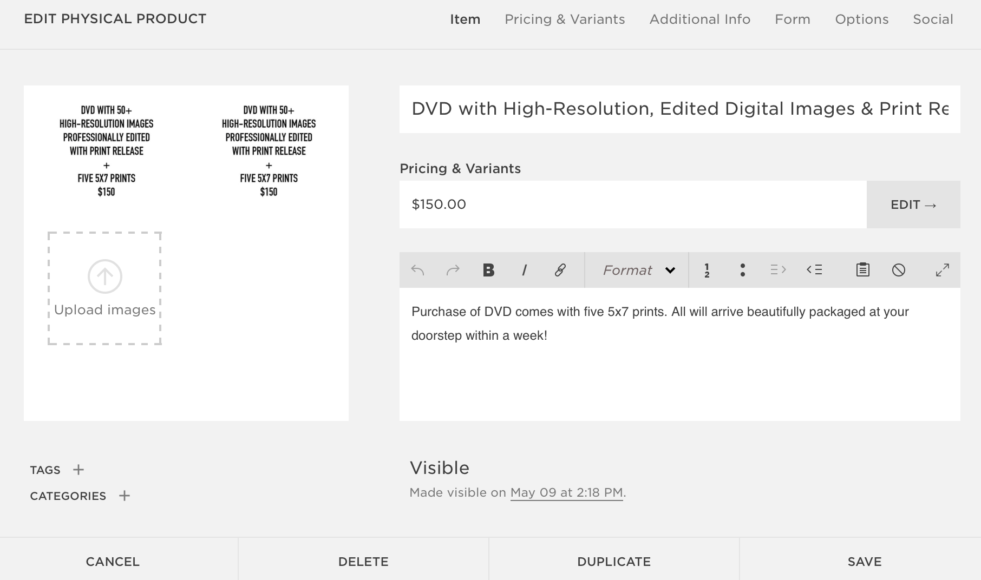Remove formatting with the clear icon
This screenshot has width=981, height=580.
pyautogui.click(x=899, y=269)
